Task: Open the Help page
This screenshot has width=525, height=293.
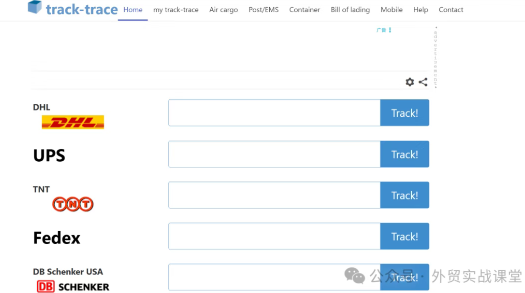Action: click(x=421, y=10)
